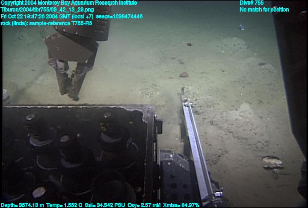Click the 'No match for position' message

[x=264, y=10]
